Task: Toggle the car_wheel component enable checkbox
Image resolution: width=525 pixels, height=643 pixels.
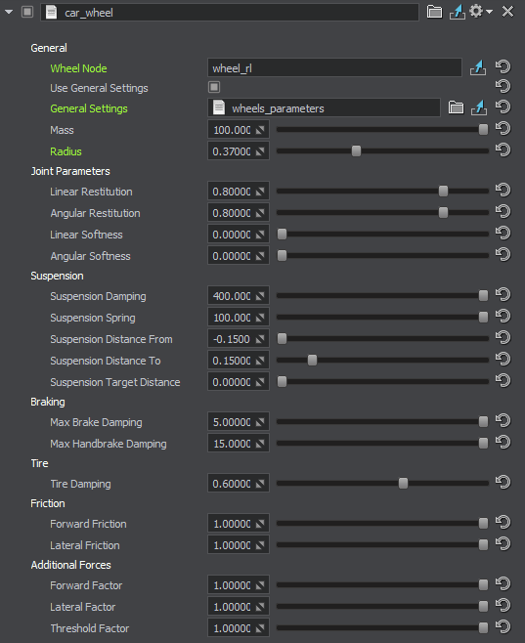Action: click(27, 12)
